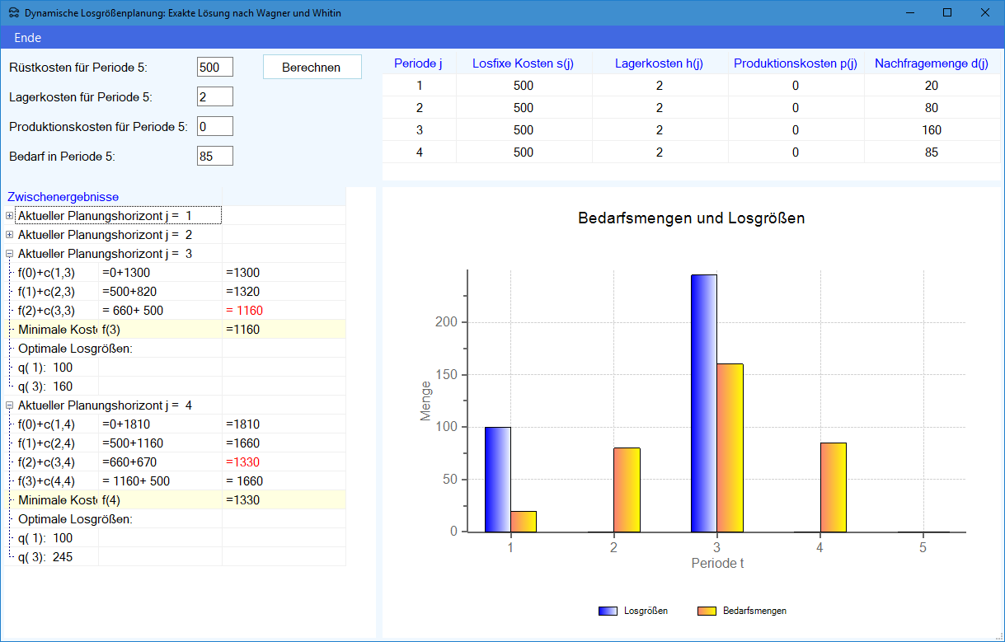Viewport: 1005px width, 642px height.
Task: Click the Bedarf in Periode 5 input
Action: point(214,156)
